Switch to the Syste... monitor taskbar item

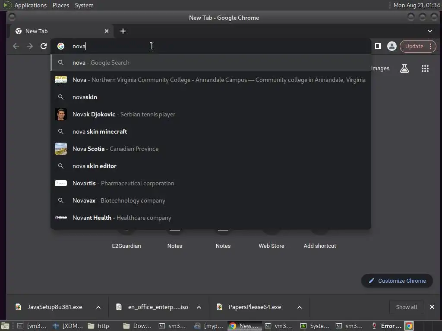coord(316,326)
